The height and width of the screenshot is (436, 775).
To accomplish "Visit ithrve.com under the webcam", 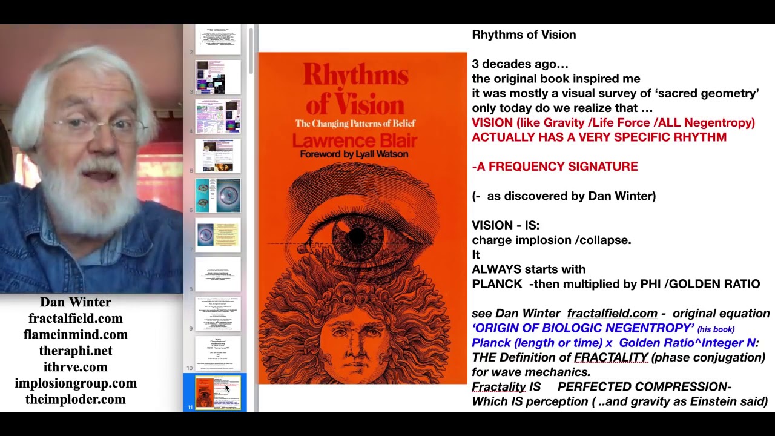I will [76, 367].
